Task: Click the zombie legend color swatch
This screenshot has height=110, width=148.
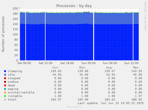Action: pyautogui.click(x=5, y=82)
